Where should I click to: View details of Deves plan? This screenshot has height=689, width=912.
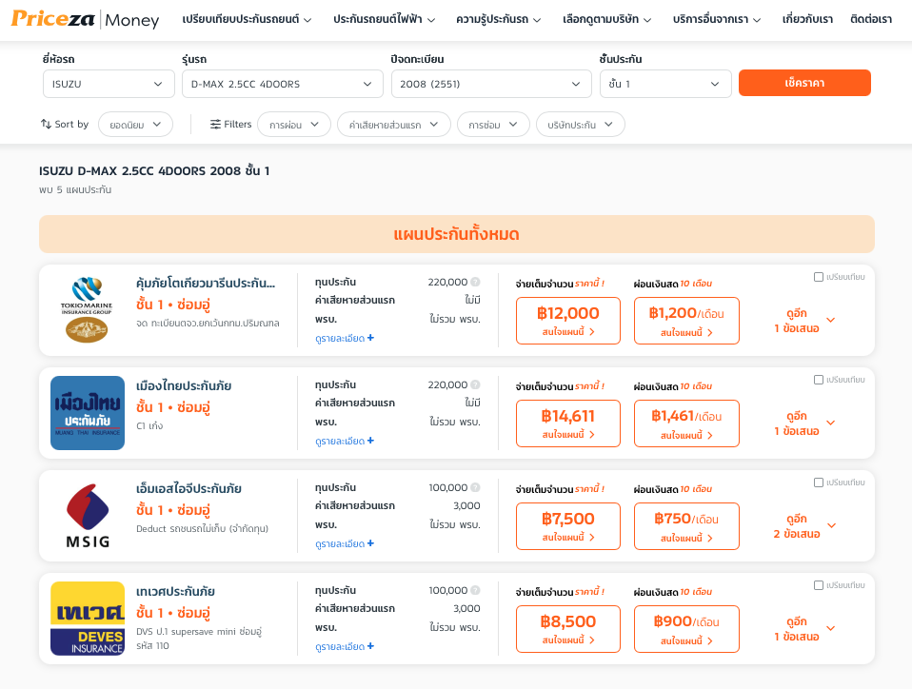click(345, 646)
